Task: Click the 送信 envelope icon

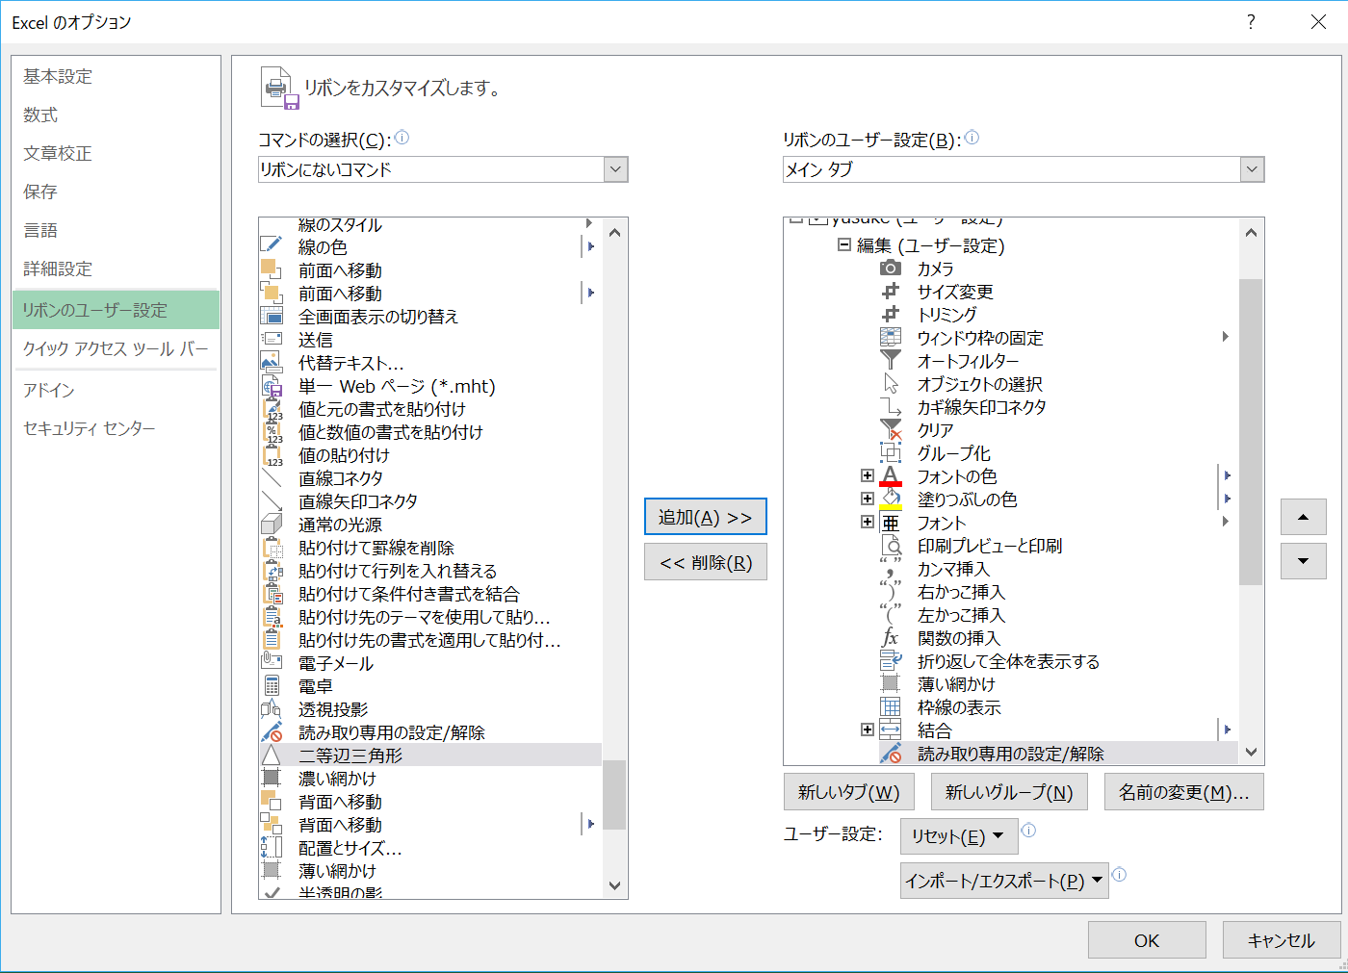Action: click(272, 340)
